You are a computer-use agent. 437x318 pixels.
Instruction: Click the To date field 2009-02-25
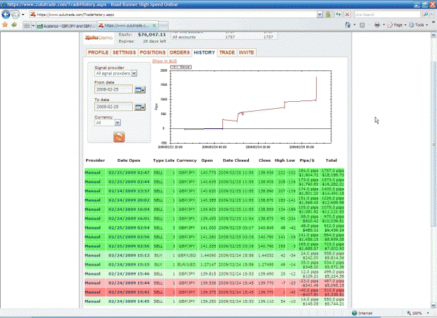tap(113, 107)
